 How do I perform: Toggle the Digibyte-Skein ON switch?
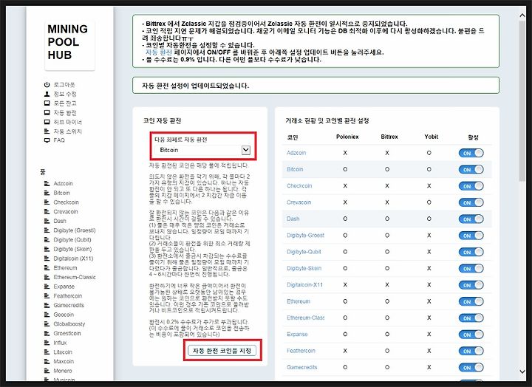pos(471,269)
